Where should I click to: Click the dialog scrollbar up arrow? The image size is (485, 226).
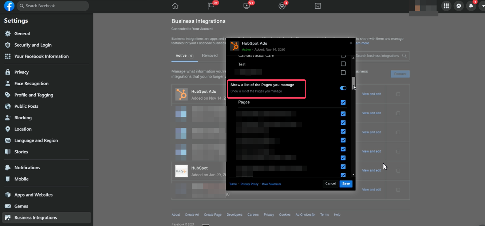(353, 58)
